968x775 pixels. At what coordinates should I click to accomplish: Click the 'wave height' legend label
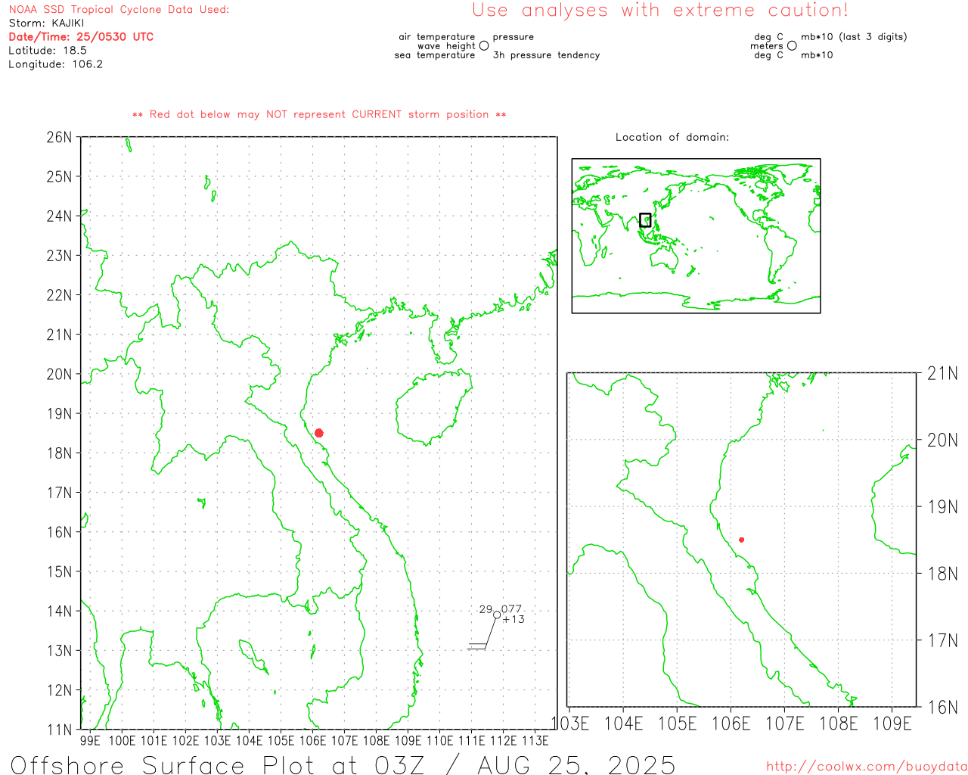(x=446, y=45)
